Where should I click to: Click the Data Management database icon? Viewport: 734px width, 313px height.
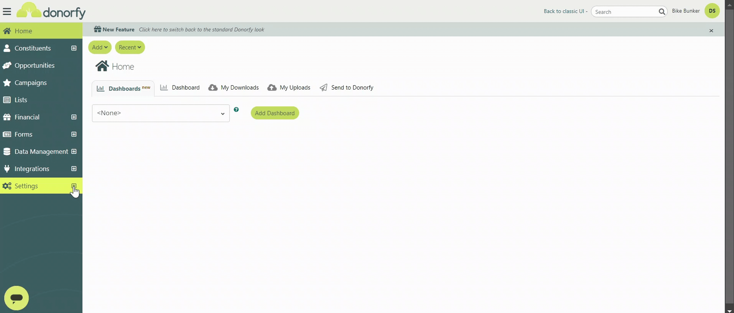(7, 152)
